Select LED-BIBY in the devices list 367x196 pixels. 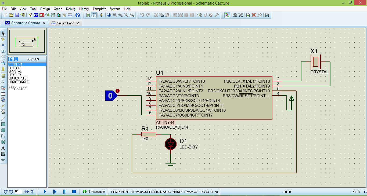(27, 75)
